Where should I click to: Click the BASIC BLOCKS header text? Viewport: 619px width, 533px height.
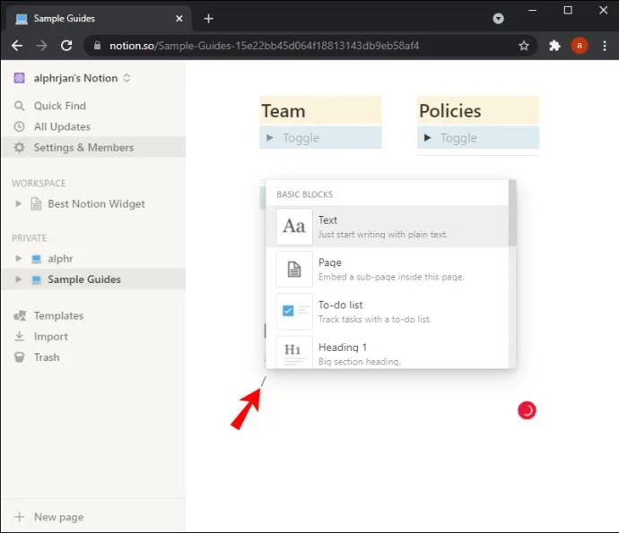pos(304,194)
